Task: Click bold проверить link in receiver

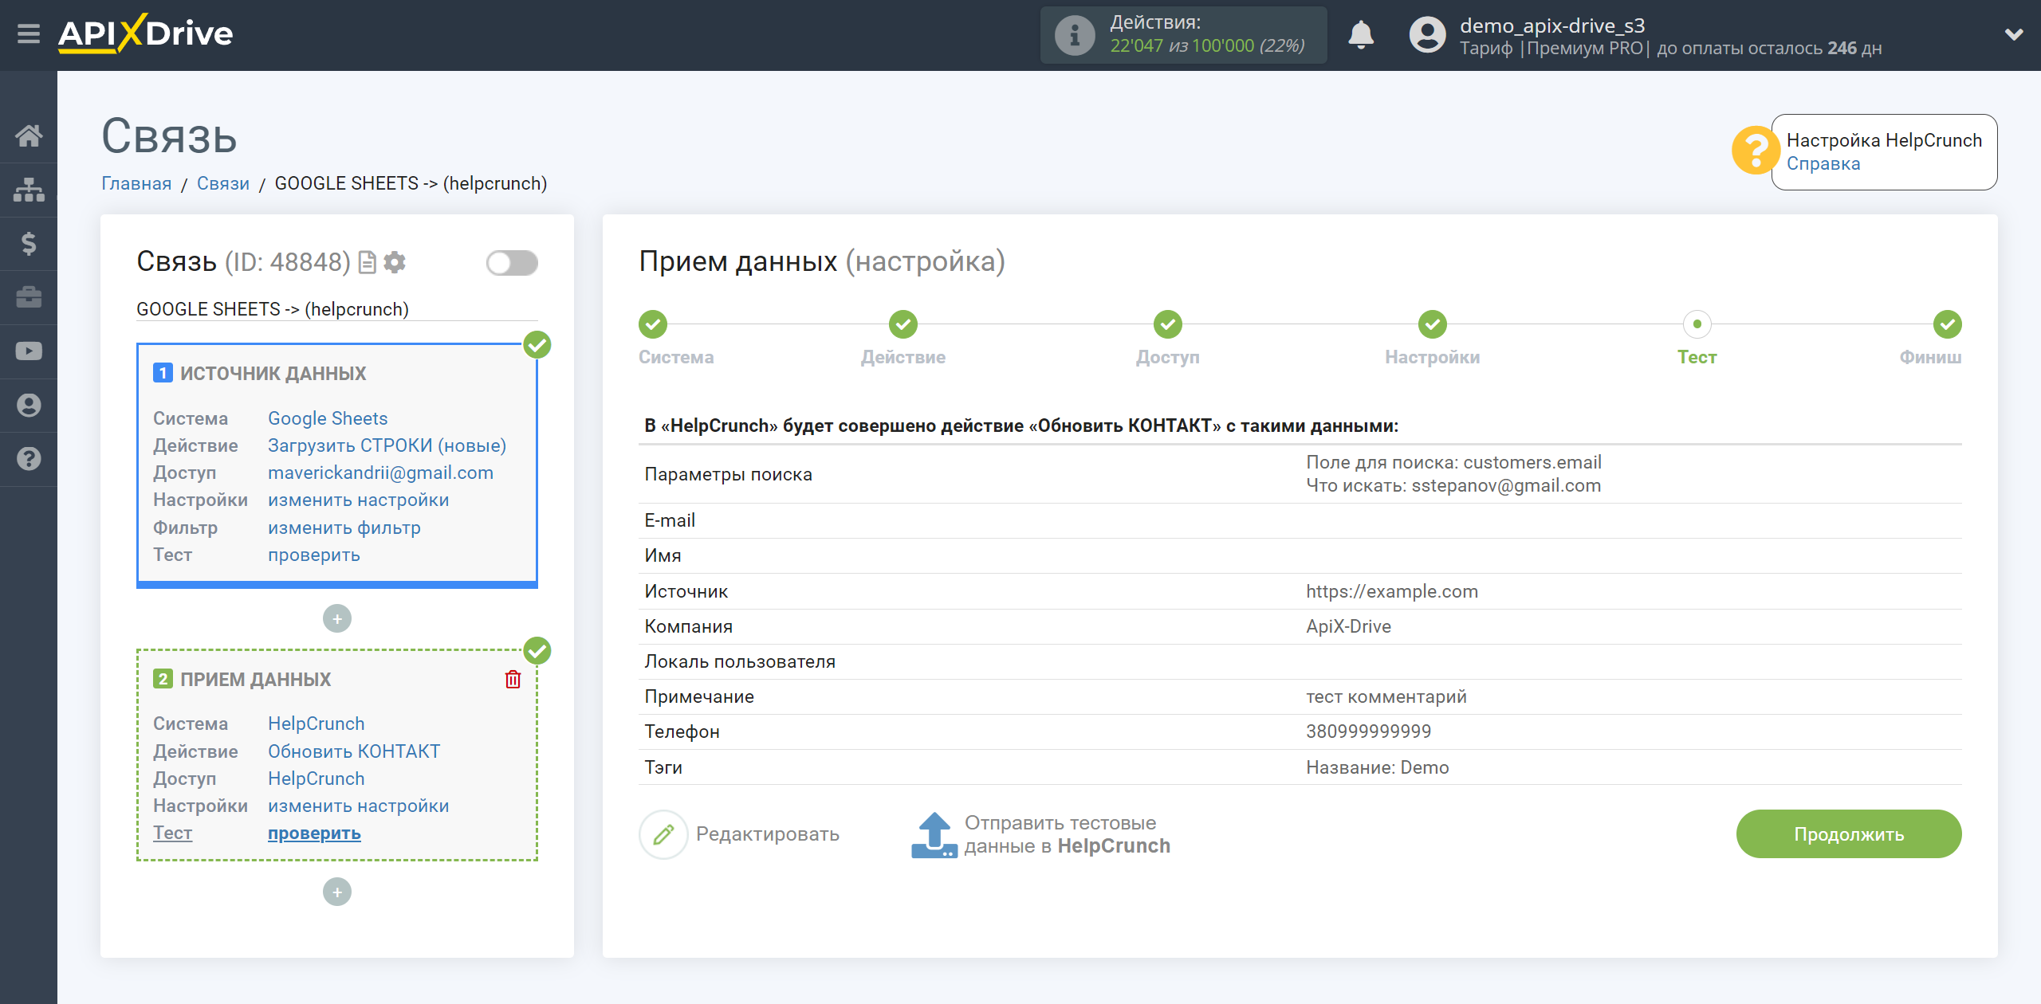Action: point(314,833)
